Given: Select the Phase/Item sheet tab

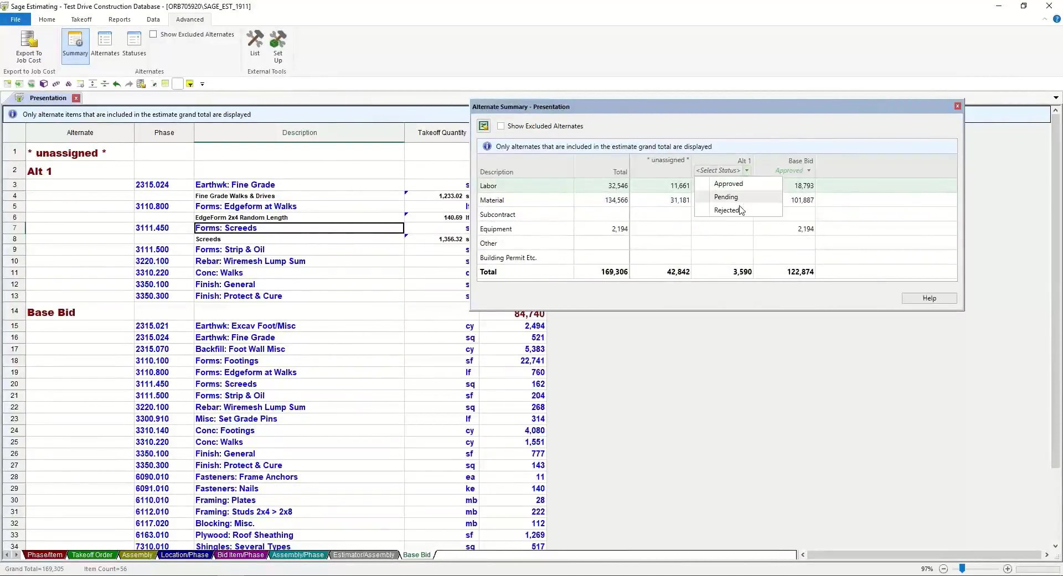Looking at the screenshot, I should [x=45, y=555].
